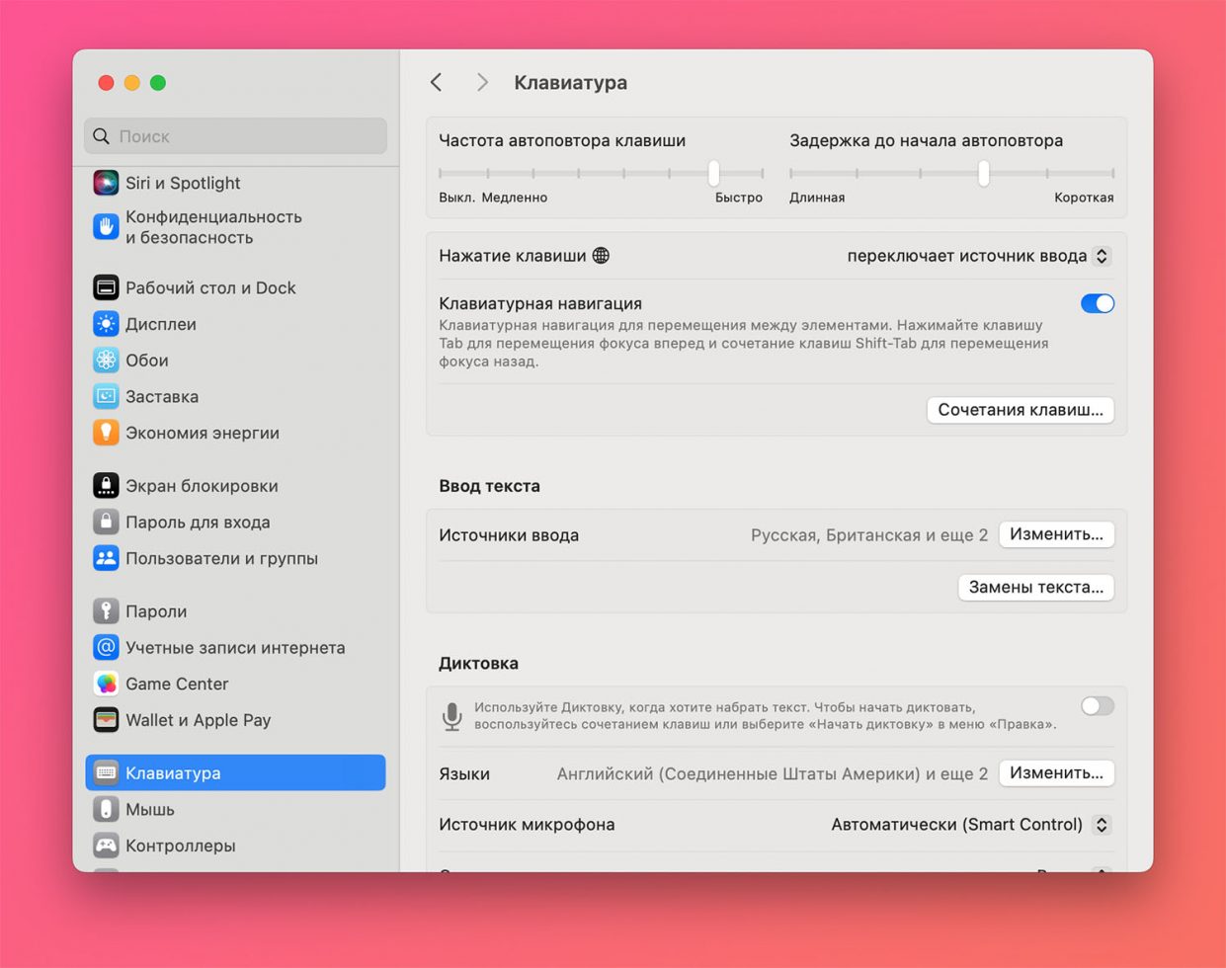Click the Частота автоповтора клавиши slider knob

713,173
